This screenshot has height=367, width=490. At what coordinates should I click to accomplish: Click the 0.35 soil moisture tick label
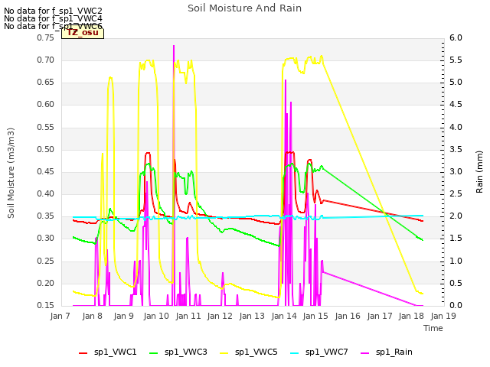coord(46,216)
